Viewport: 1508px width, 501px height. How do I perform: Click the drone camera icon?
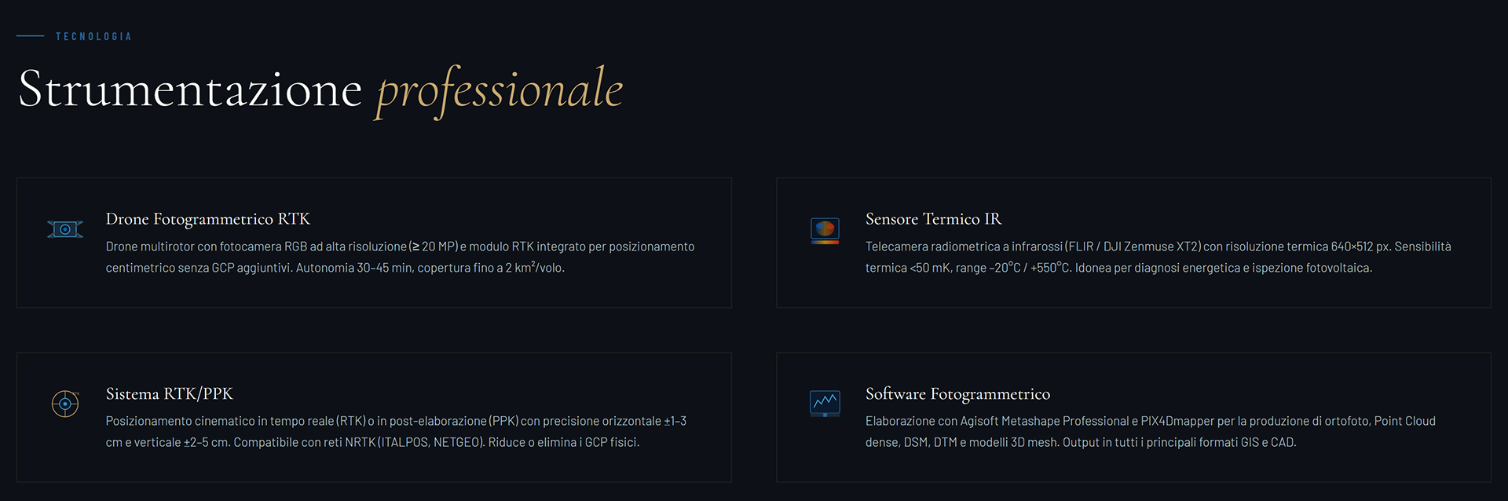click(x=65, y=229)
